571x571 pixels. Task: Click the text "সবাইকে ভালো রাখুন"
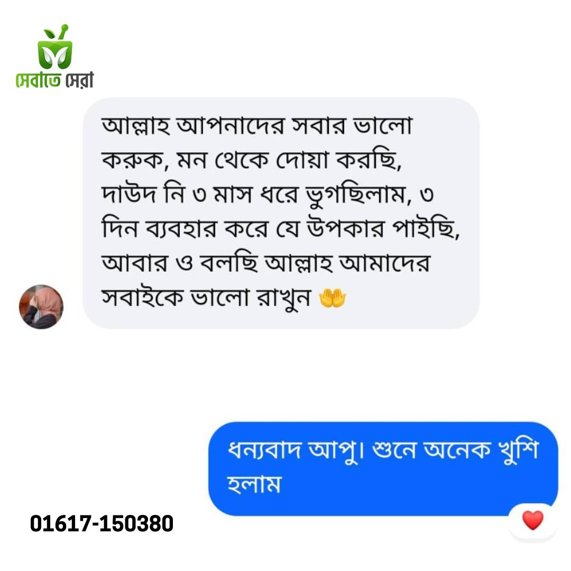(x=206, y=298)
